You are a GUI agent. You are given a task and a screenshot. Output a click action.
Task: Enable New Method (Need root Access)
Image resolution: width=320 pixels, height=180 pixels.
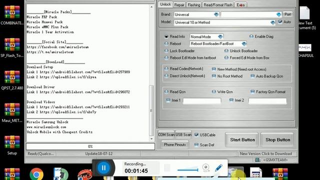(x=213, y=69)
